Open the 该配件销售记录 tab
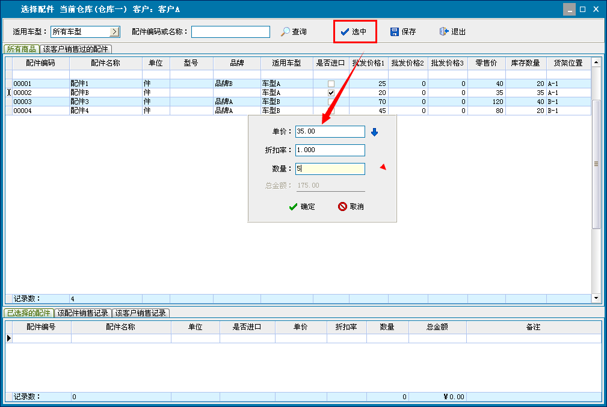607x407 pixels. [83, 313]
